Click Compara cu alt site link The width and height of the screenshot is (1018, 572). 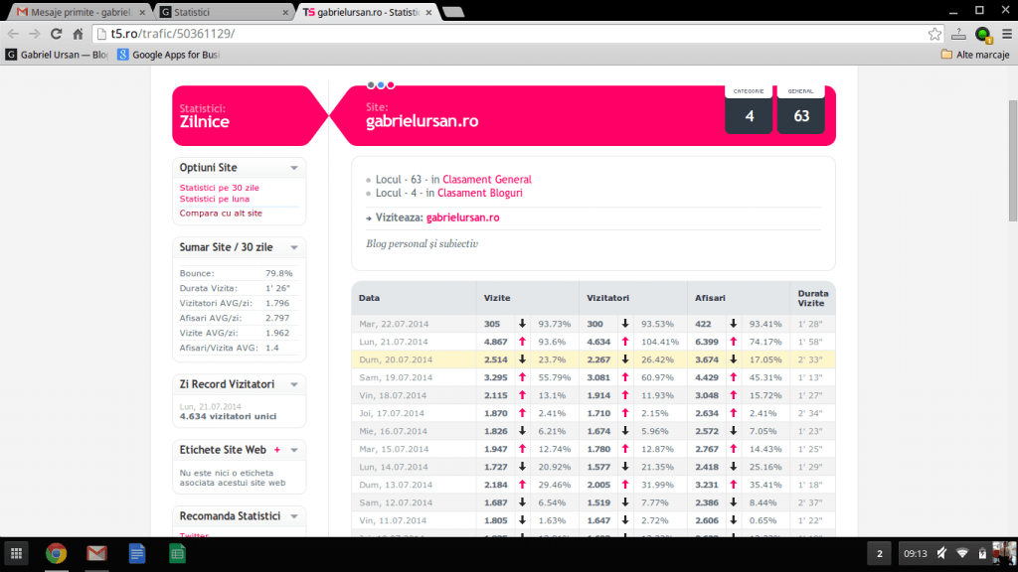(x=221, y=213)
